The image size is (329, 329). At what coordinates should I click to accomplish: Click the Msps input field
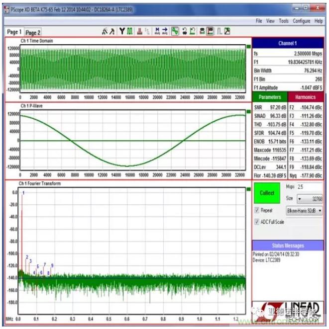coord(309,187)
